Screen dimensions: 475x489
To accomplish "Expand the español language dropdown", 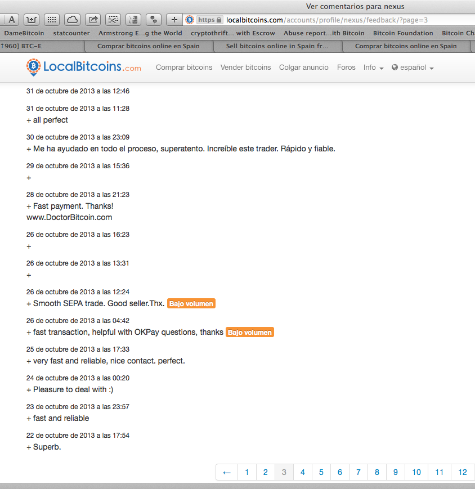I will (x=413, y=68).
